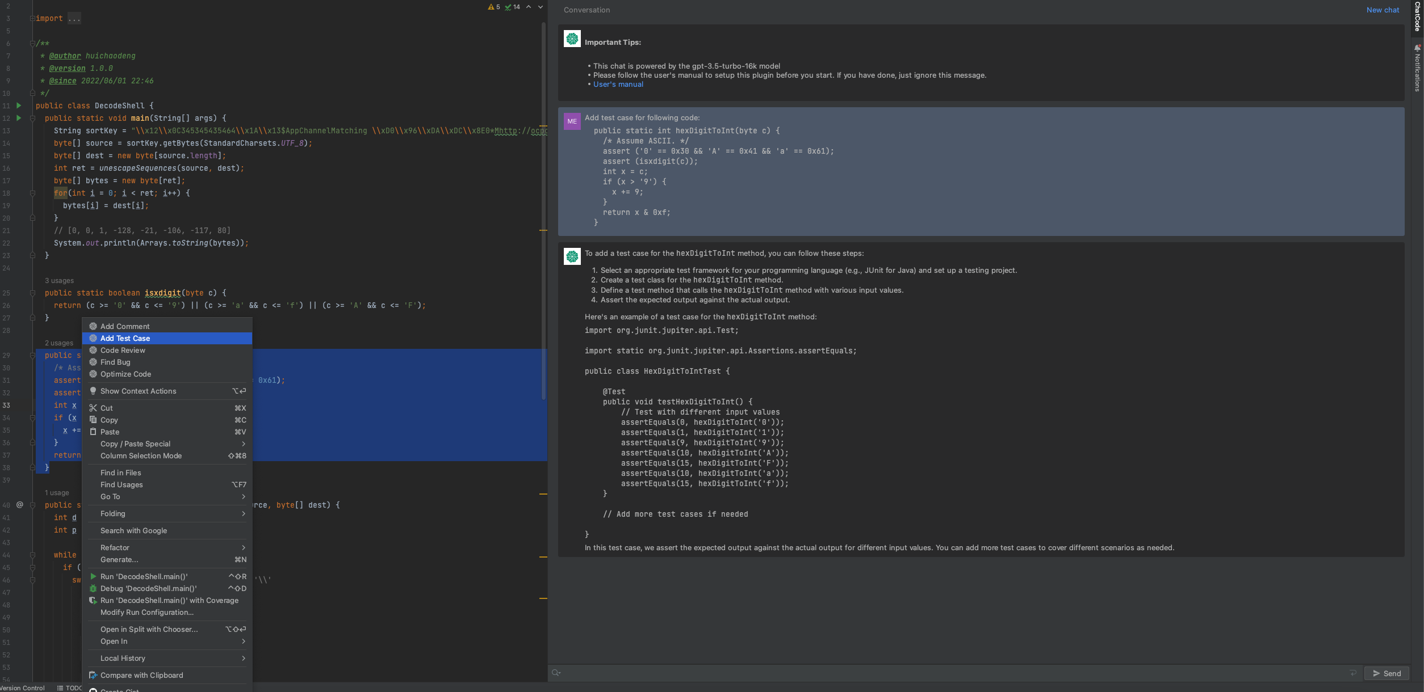
Task: Click the previous highlighted error up arrow
Action: (529, 7)
